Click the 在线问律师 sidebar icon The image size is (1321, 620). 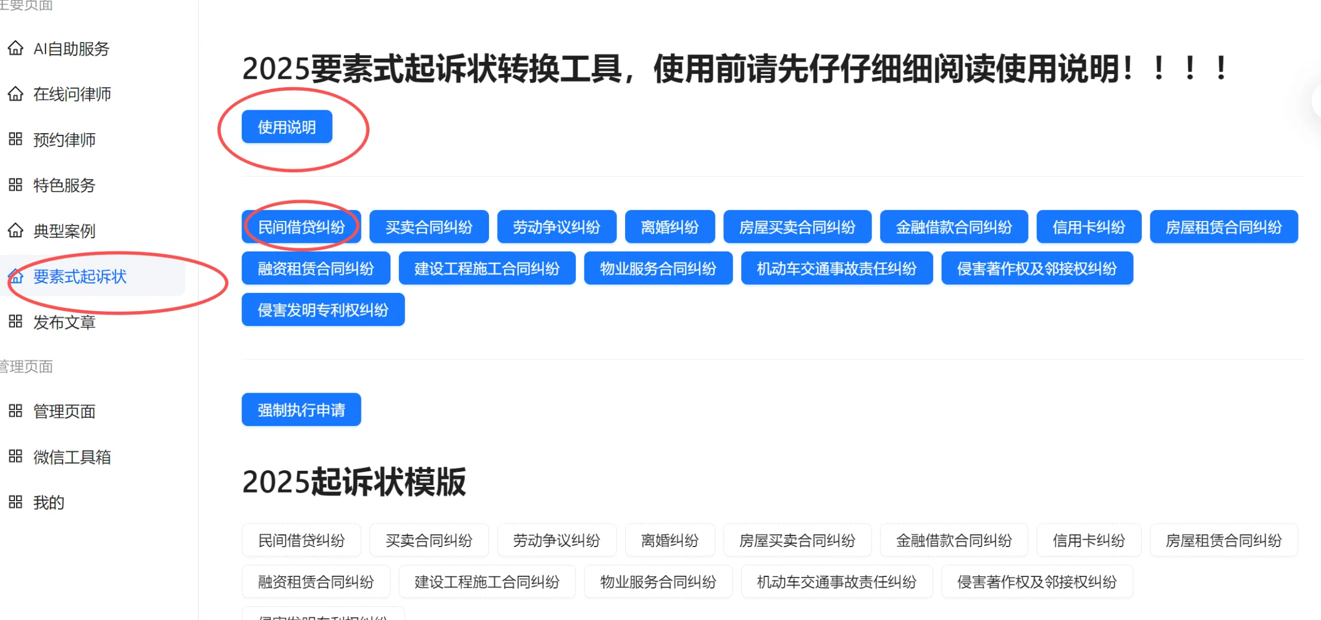(x=16, y=94)
